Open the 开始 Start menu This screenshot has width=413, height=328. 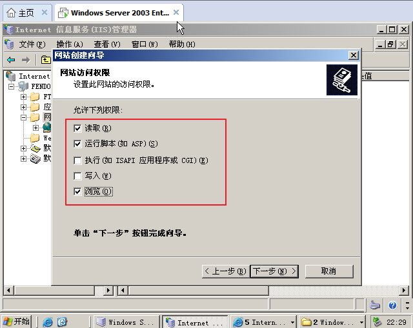16,322
